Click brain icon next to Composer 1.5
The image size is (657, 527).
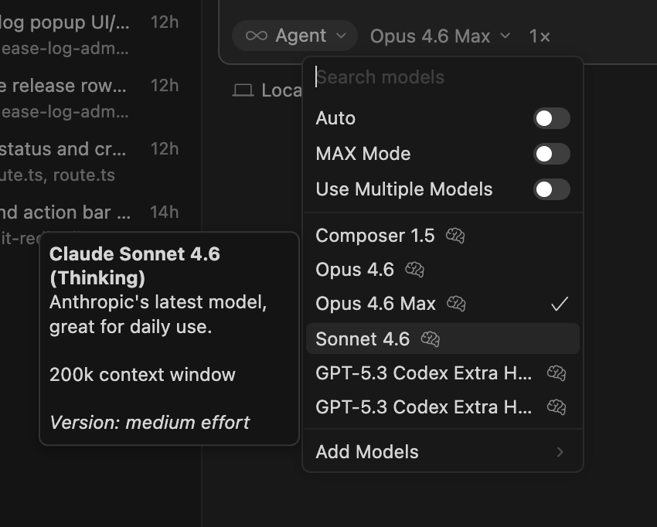455,236
